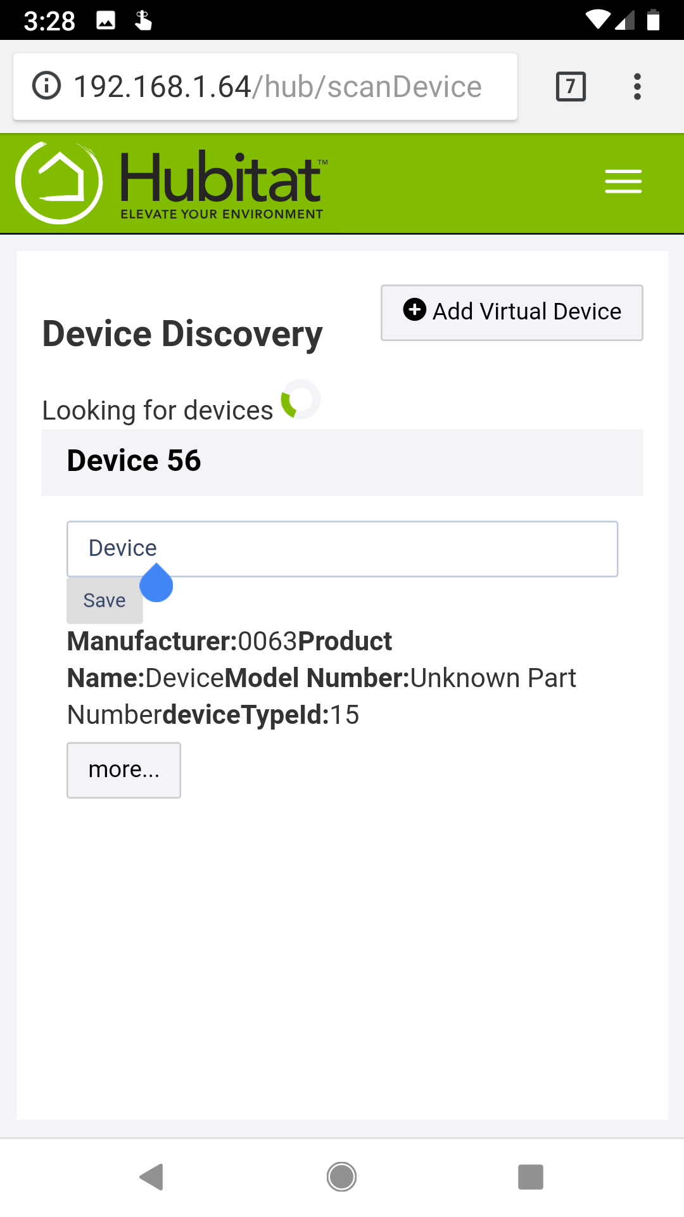684x1217 pixels.
Task: Tap the Hubitat wordmark text
Action: (x=221, y=179)
